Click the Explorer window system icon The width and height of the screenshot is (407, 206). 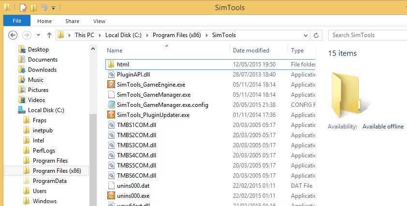[7, 8]
